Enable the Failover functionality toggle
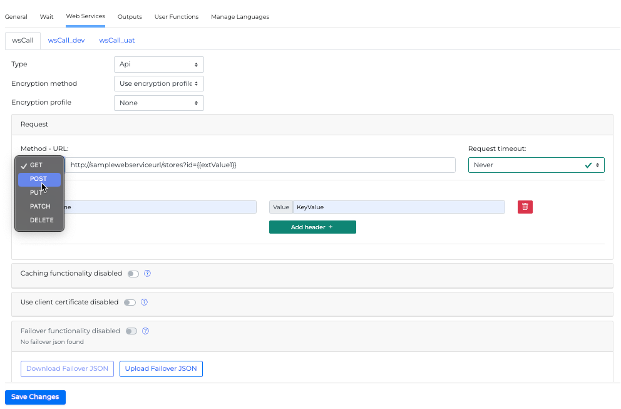The height and width of the screenshot is (409, 621). 131,331
